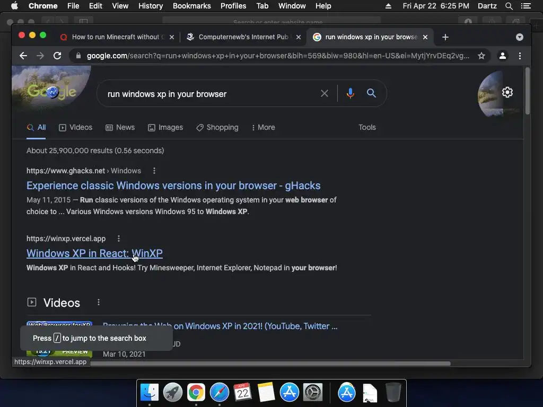Switch to Shopping results tab
This screenshot has height=407, width=543.
coord(217,127)
